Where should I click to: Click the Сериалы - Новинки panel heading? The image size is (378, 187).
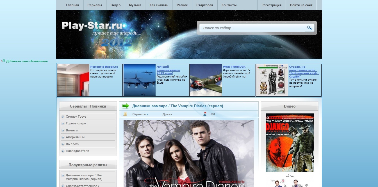click(x=88, y=106)
